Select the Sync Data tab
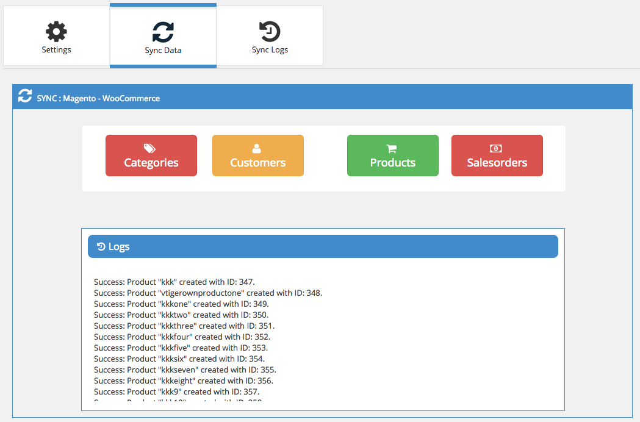Screen dimensions: 640x422 tap(163, 35)
